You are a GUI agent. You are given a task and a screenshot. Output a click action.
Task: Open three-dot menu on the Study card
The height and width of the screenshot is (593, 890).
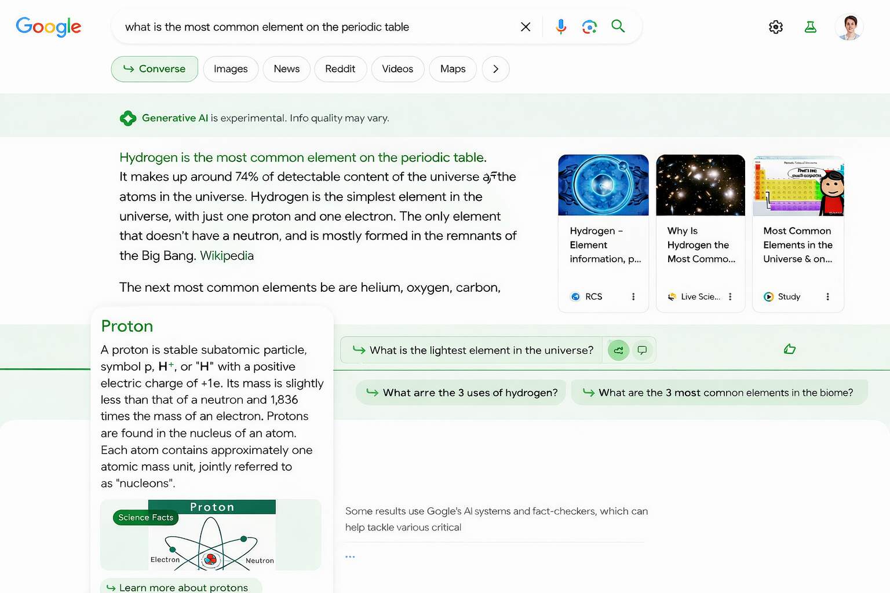[827, 296]
